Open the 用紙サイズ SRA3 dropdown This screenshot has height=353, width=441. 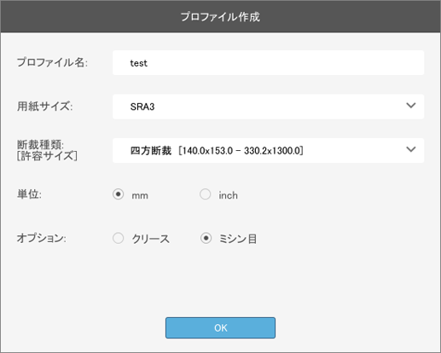tap(268, 107)
